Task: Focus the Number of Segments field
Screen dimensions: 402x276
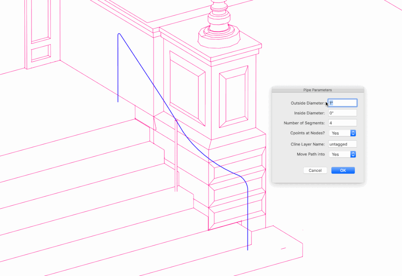Action: point(342,123)
